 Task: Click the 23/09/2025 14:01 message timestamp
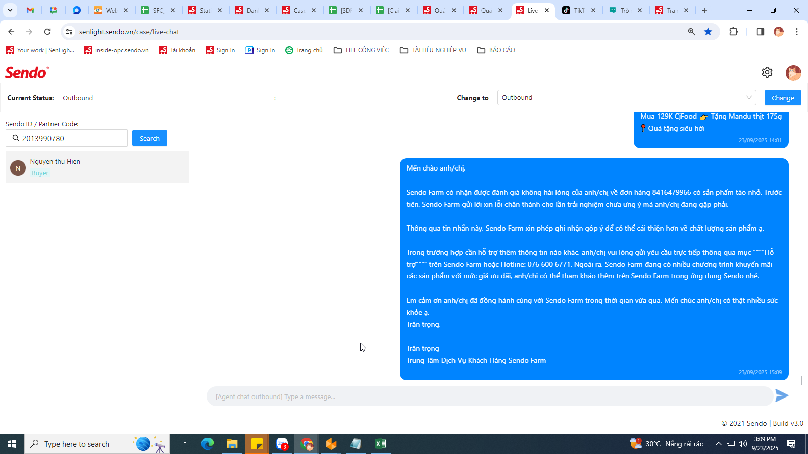(x=760, y=140)
